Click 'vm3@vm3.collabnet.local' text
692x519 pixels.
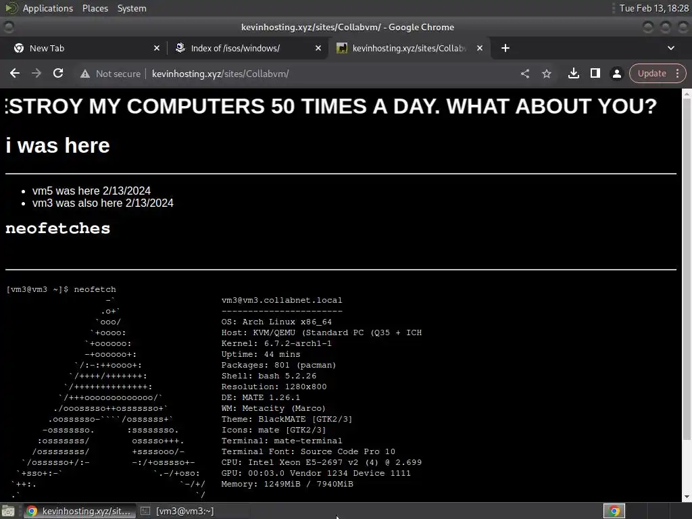[x=282, y=300]
